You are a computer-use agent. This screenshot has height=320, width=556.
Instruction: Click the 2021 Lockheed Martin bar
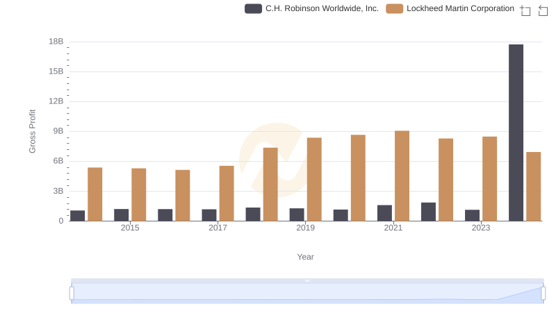pyautogui.click(x=402, y=176)
